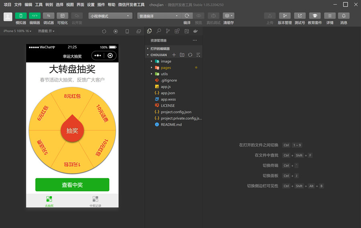Open the hot reload dropdown
The image size is (361, 228).
[x=46, y=31]
